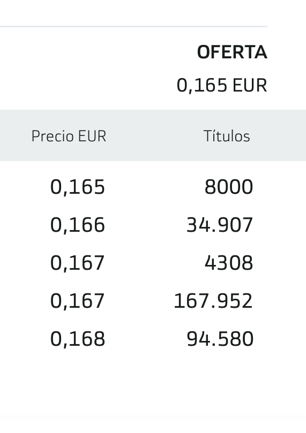The image size is (306, 433).
Task: Select the 8000 titles cell
Action: pyautogui.click(x=229, y=187)
